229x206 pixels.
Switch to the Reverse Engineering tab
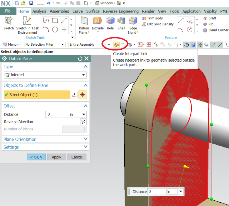(121, 11)
